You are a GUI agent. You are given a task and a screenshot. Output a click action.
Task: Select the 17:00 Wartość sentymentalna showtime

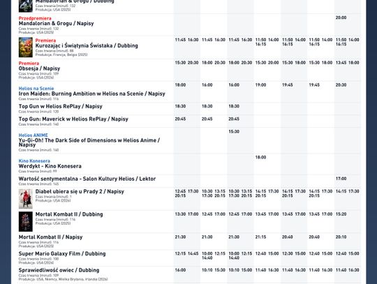click(341, 179)
